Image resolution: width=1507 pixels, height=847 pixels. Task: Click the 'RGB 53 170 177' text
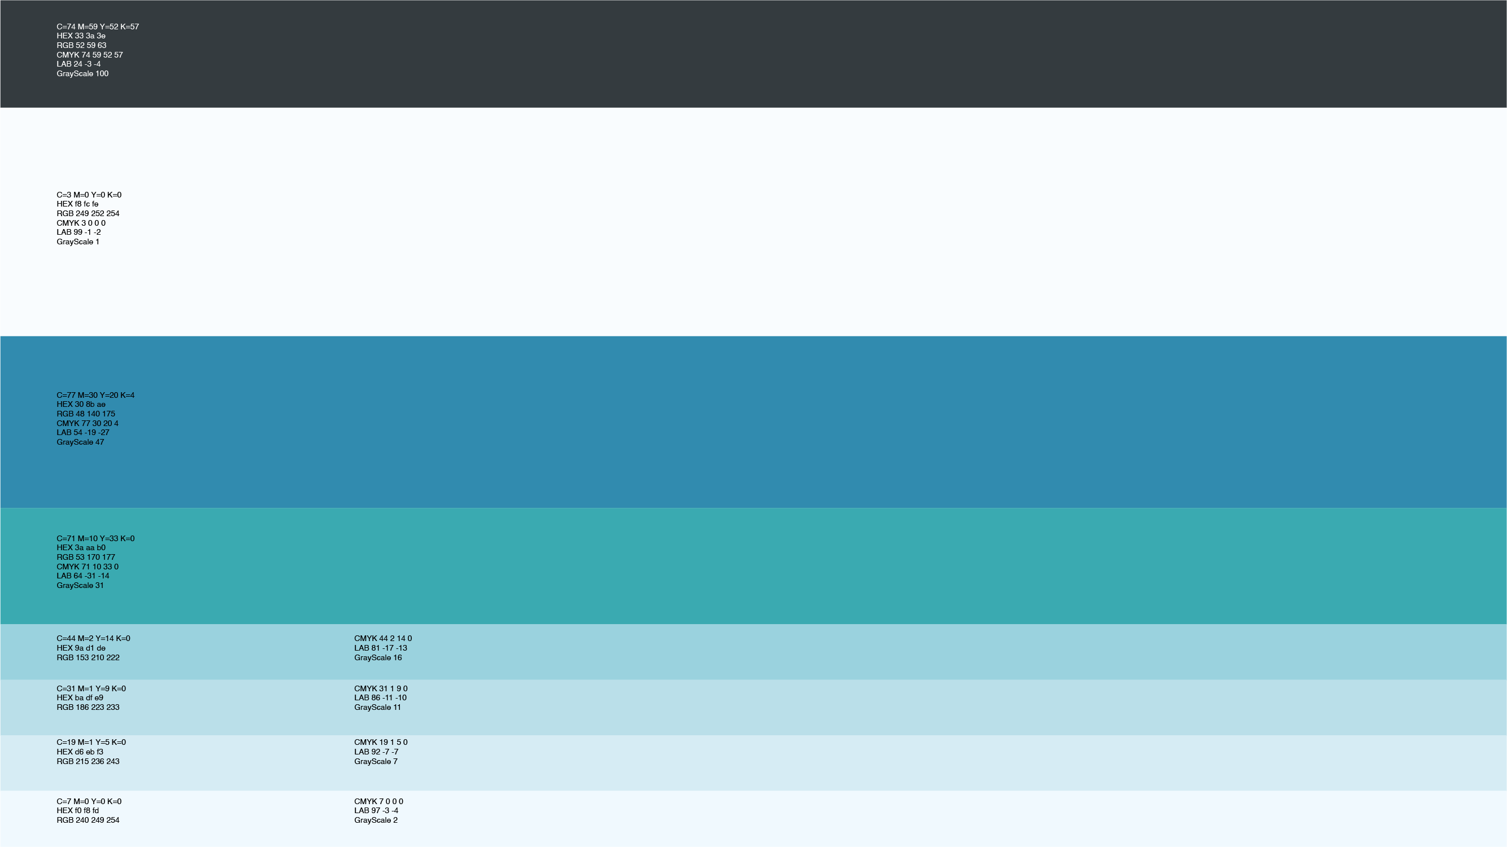coord(85,557)
